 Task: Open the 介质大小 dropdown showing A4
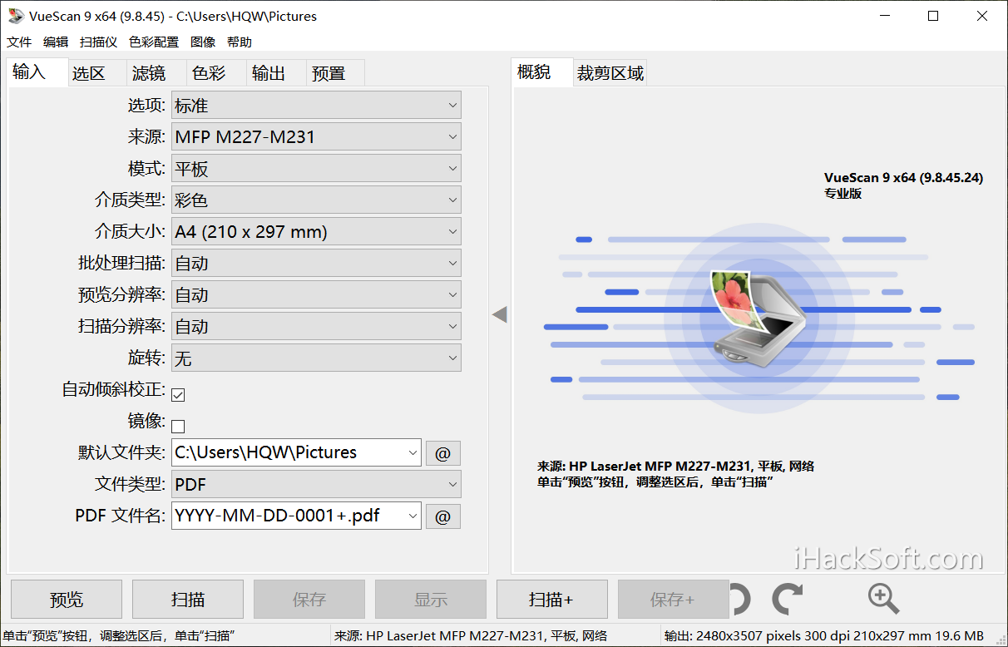click(x=316, y=232)
